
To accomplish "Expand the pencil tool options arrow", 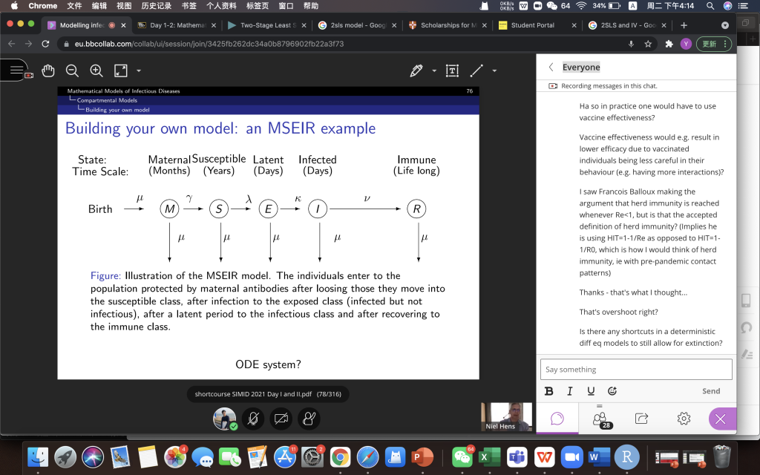I will tap(434, 71).
